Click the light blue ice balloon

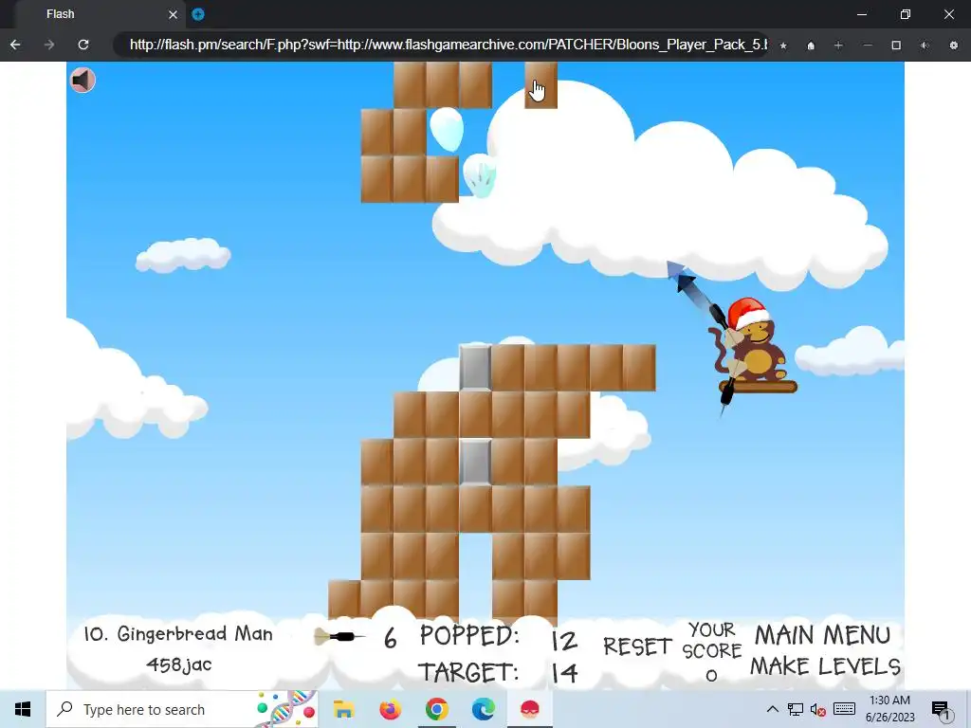click(x=447, y=129)
